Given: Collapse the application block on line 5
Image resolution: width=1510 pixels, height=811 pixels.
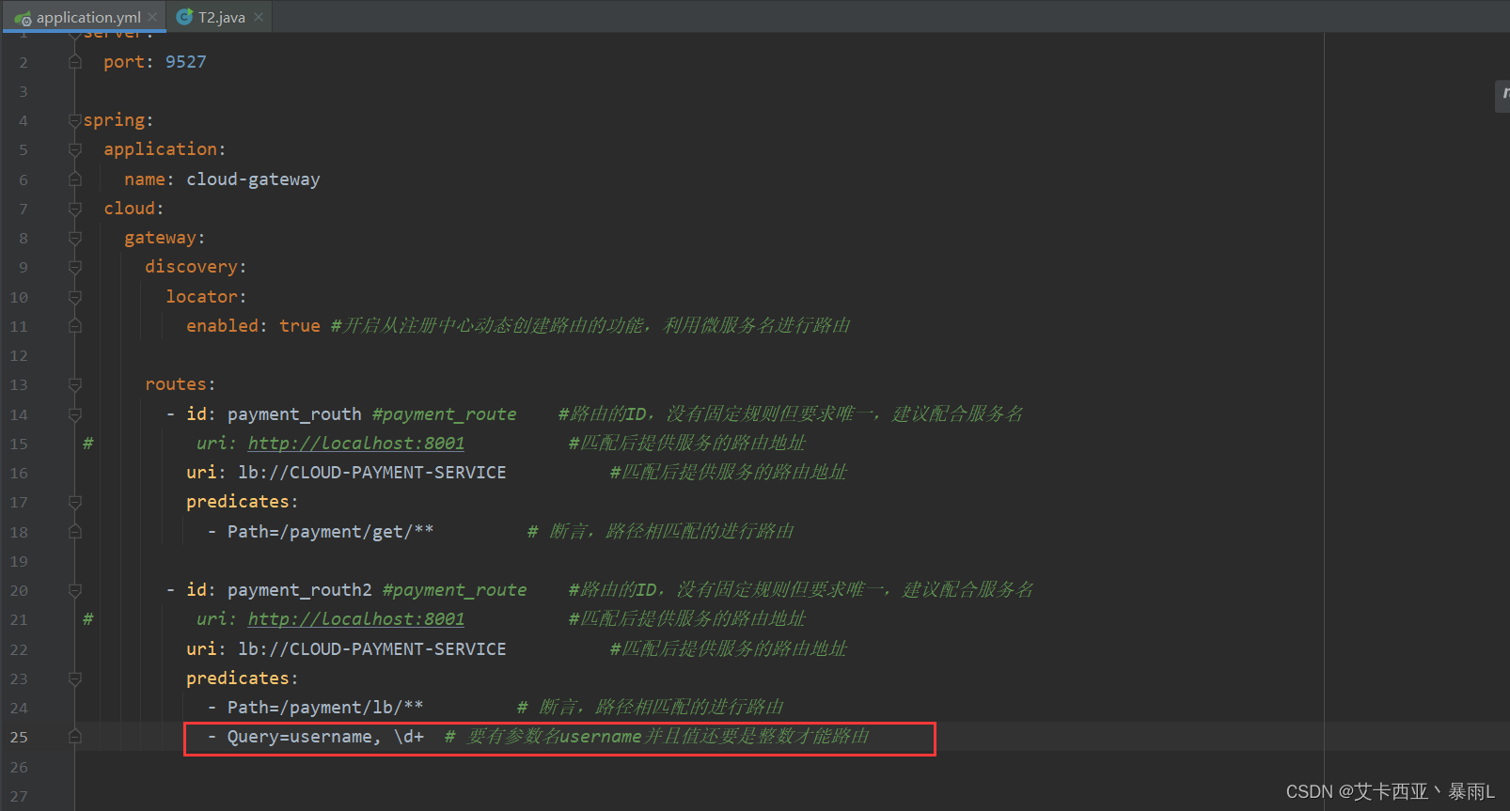Looking at the screenshot, I should pos(75,149).
